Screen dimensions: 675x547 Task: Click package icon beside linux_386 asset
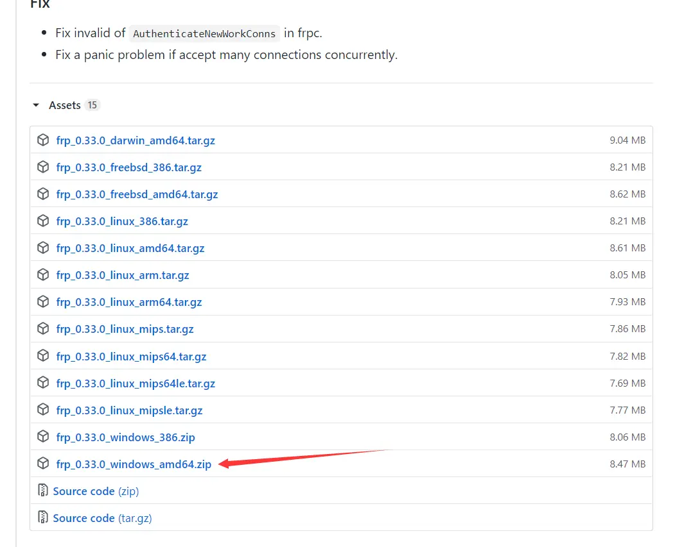pyautogui.click(x=43, y=221)
